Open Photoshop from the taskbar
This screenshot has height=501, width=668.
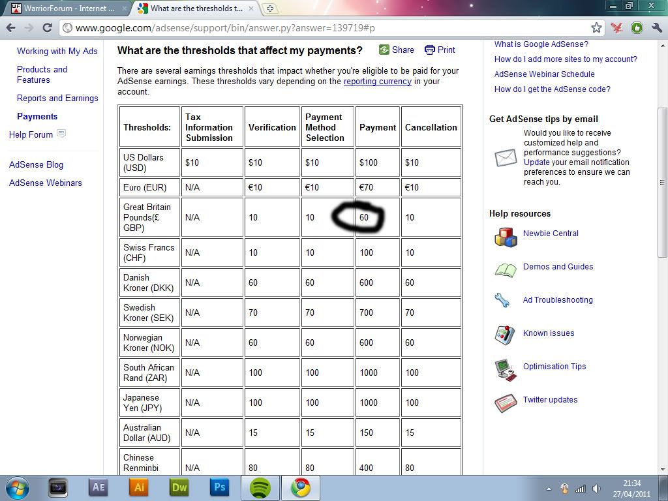pos(219,487)
